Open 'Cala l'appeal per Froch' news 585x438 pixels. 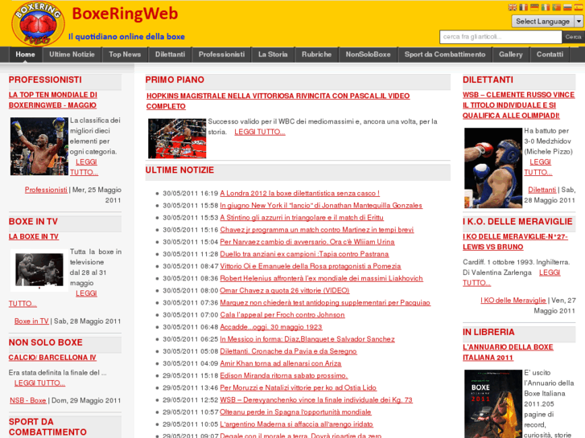[282, 315]
